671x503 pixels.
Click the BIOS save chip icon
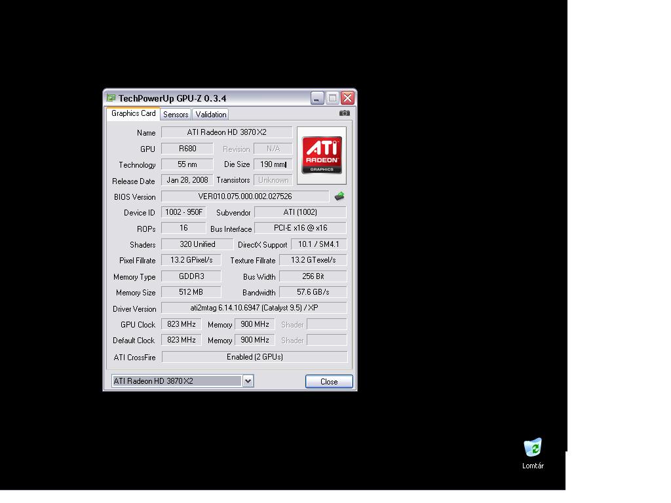pos(339,196)
